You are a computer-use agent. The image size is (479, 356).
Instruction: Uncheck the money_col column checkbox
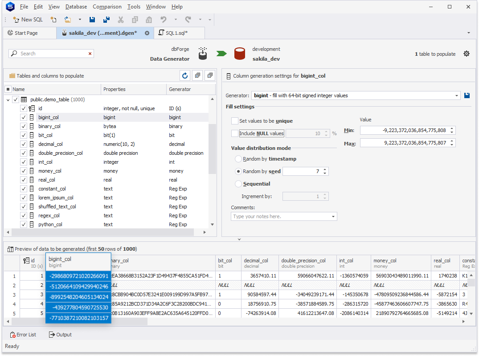point(24,171)
